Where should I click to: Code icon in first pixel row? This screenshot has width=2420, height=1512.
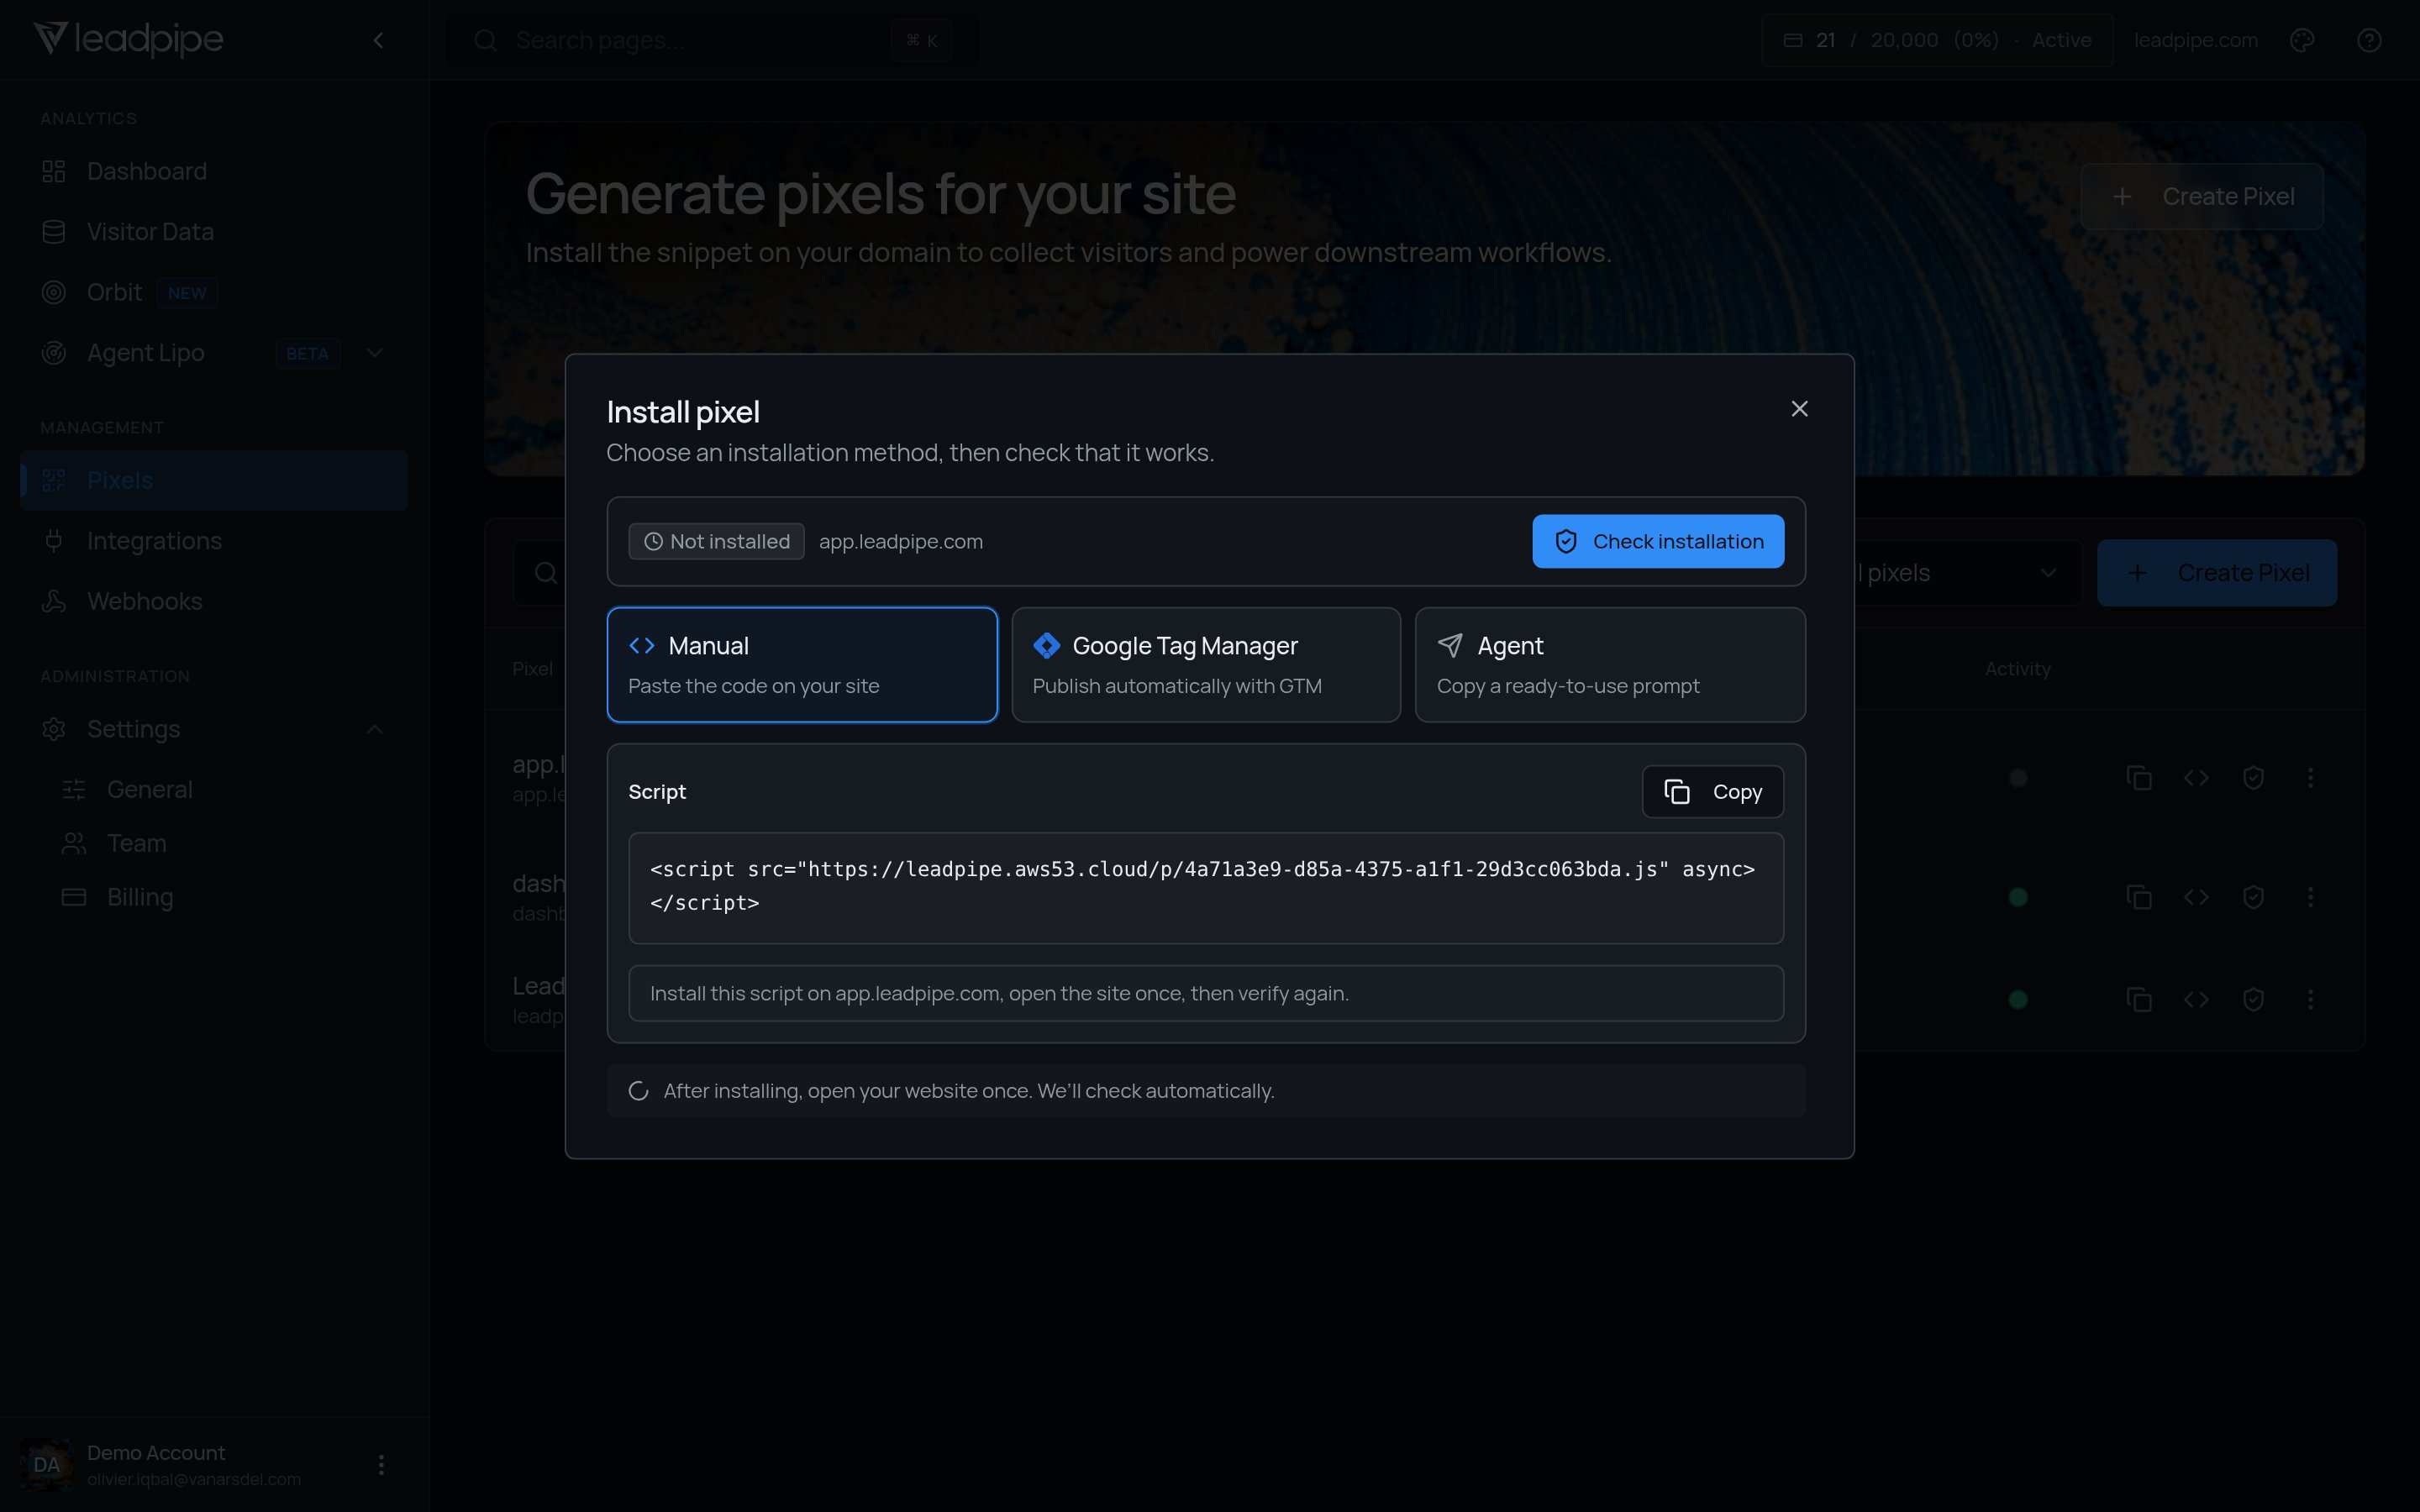[x=2196, y=778]
